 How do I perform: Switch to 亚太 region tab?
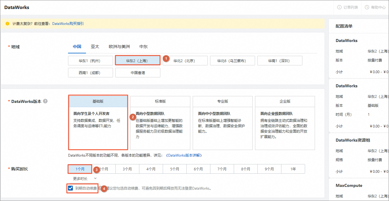[95, 47]
